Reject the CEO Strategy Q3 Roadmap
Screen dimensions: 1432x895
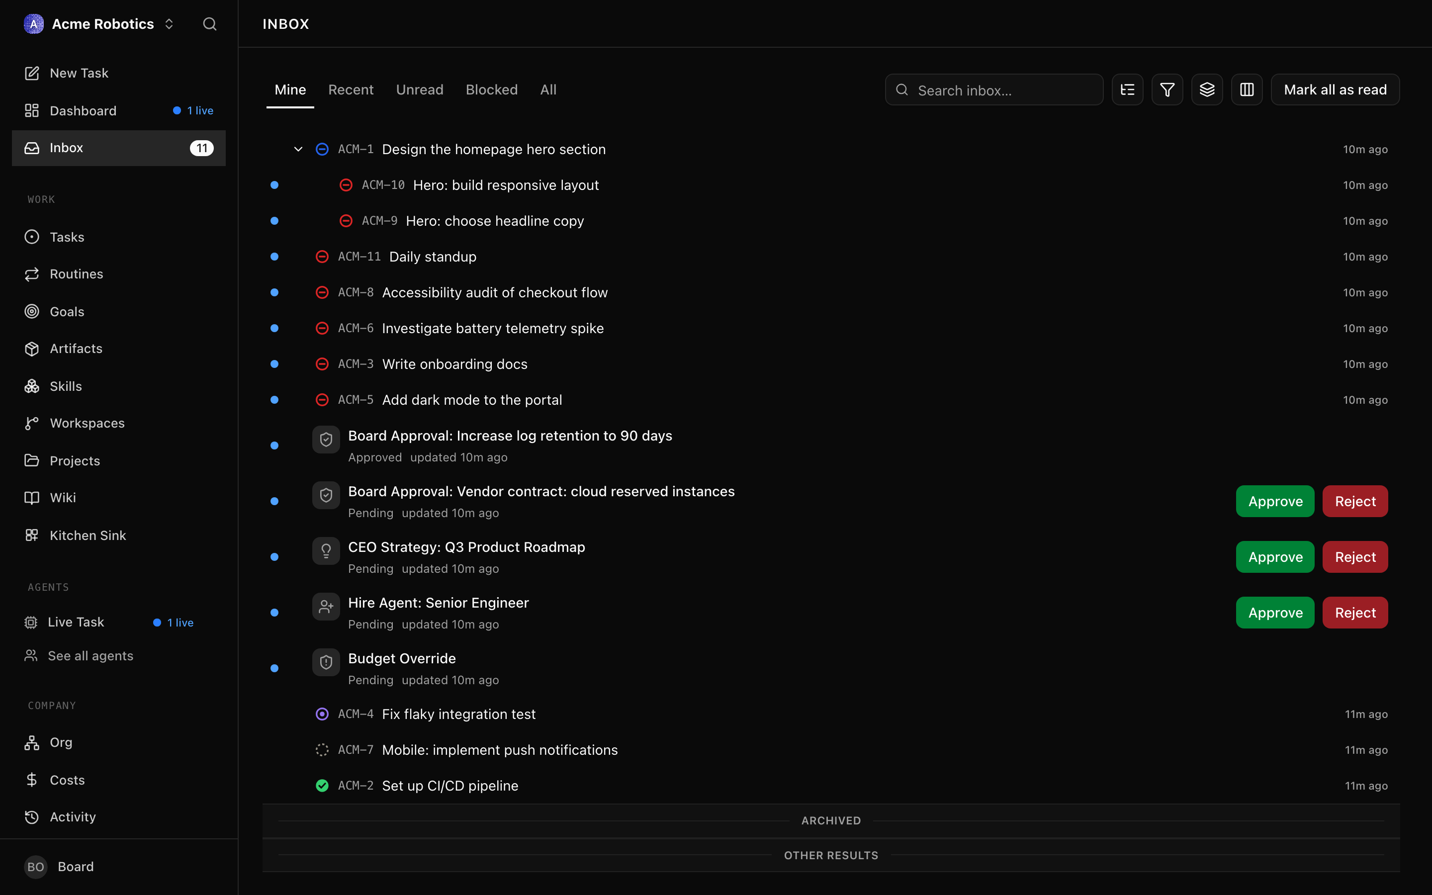pos(1355,557)
